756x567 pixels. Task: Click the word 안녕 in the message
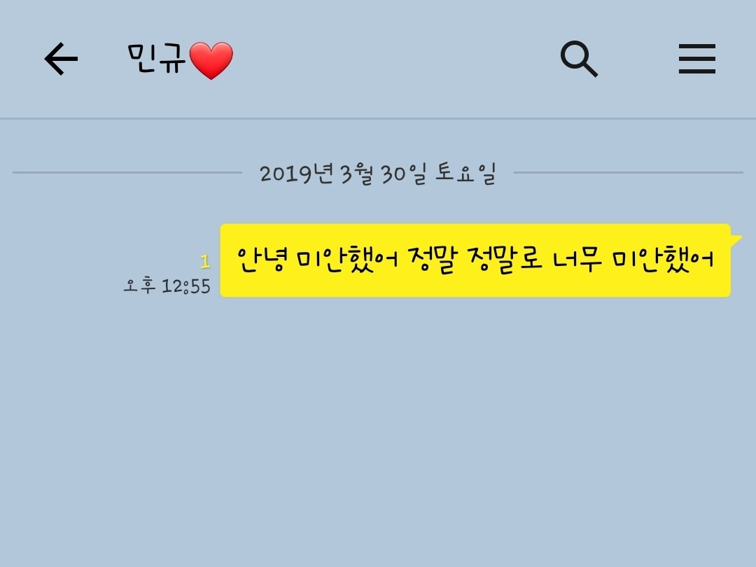262,260
